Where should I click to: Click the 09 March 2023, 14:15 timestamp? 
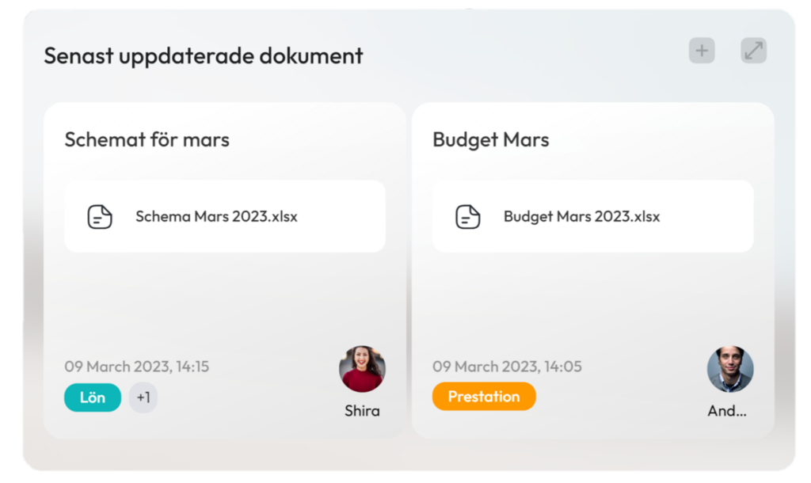(136, 366)
